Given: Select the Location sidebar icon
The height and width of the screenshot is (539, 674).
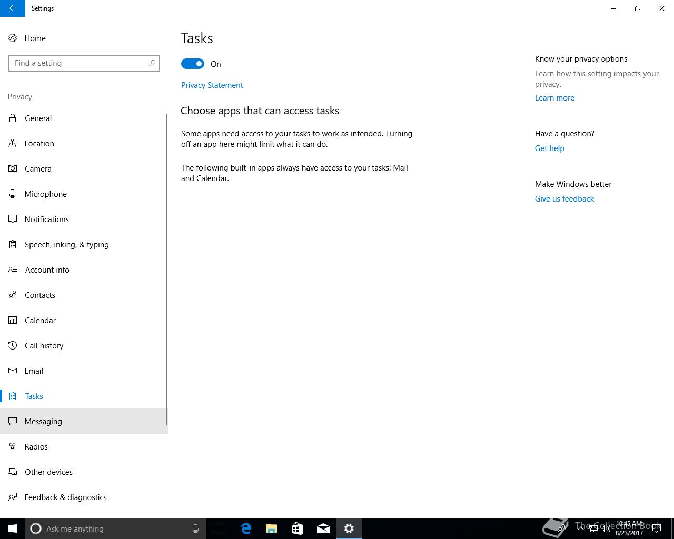Looking at the screenshot, I should coord(13,143).
